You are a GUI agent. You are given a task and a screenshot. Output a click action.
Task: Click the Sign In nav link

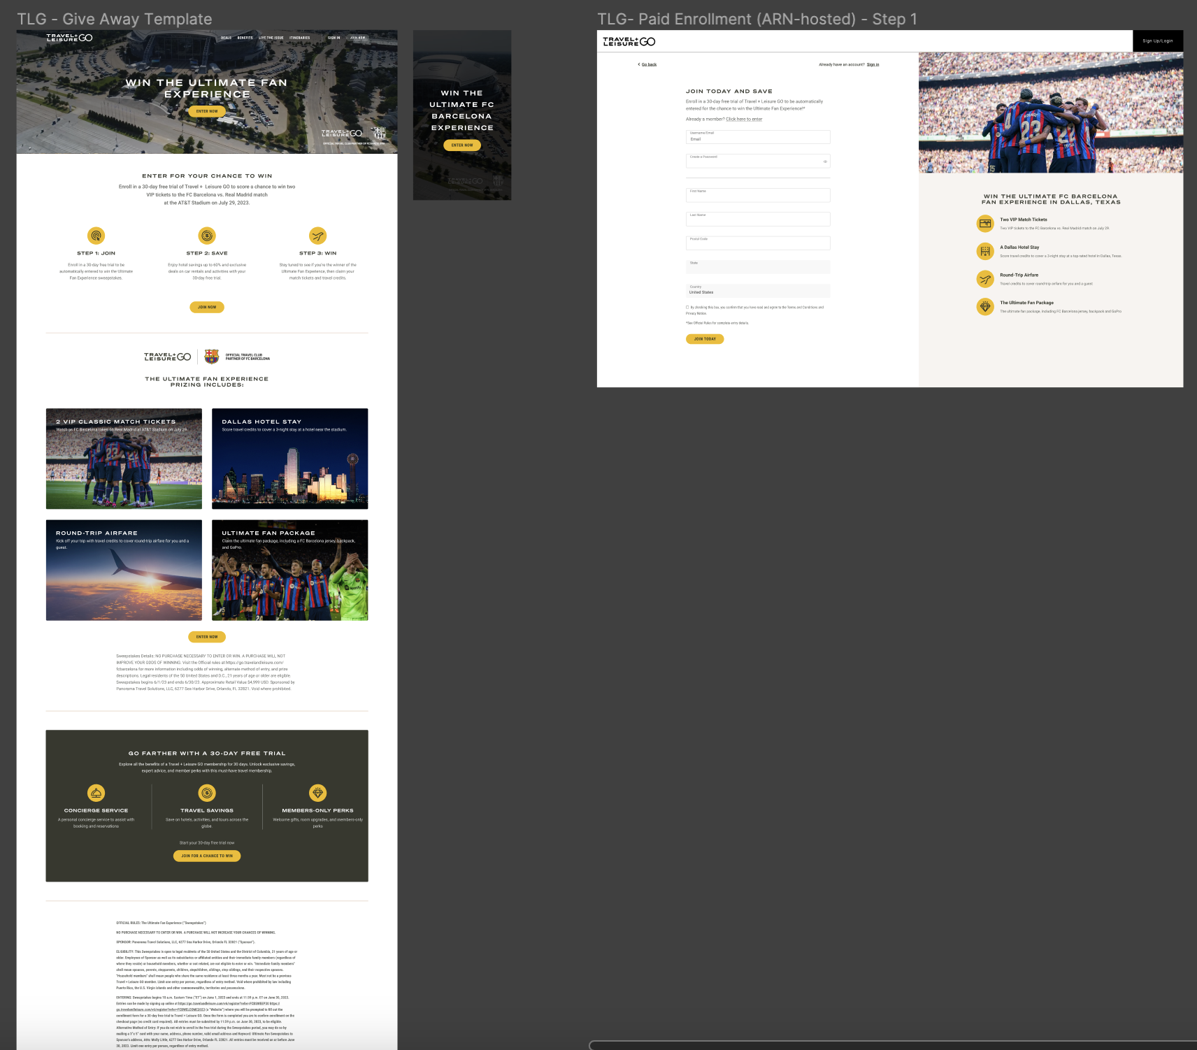(x=334, y=38)
